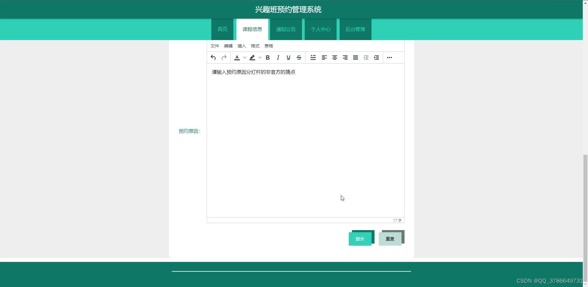Increase indent icon in toolbar

click(x=376, y=58)
